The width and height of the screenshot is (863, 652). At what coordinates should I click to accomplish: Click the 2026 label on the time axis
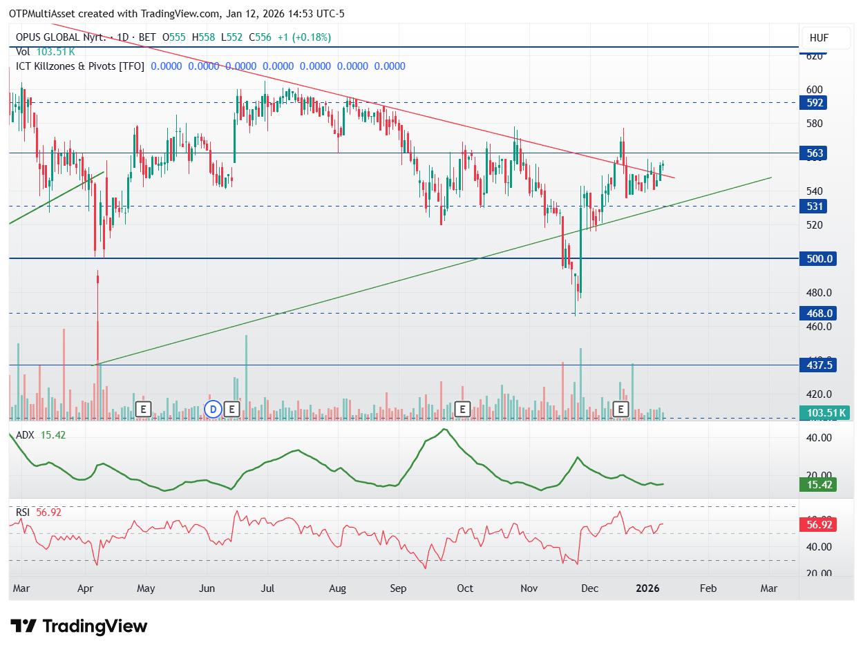(x=647, y=588)
